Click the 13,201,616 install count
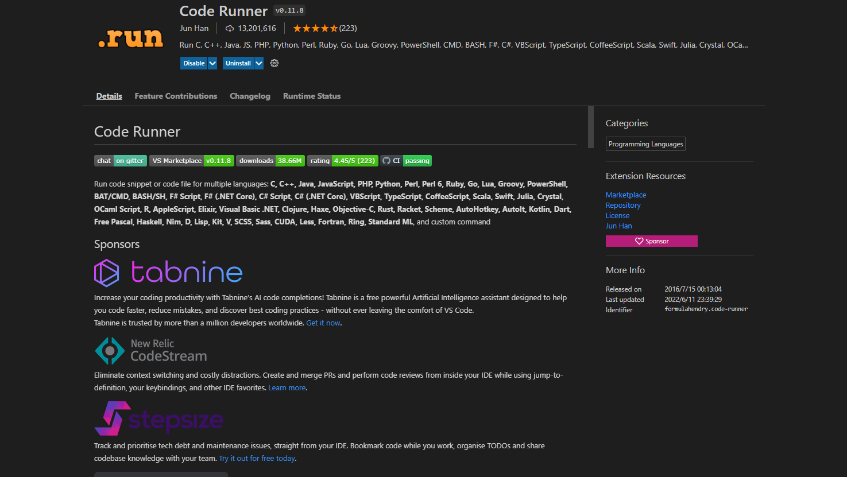The width and height of the screenshot is (847, 477). pos(257,28)
